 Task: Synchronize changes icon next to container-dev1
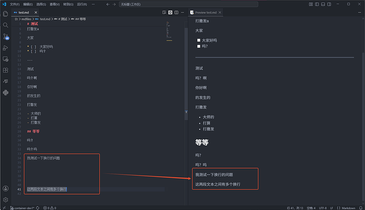click(x=38, y=208)
